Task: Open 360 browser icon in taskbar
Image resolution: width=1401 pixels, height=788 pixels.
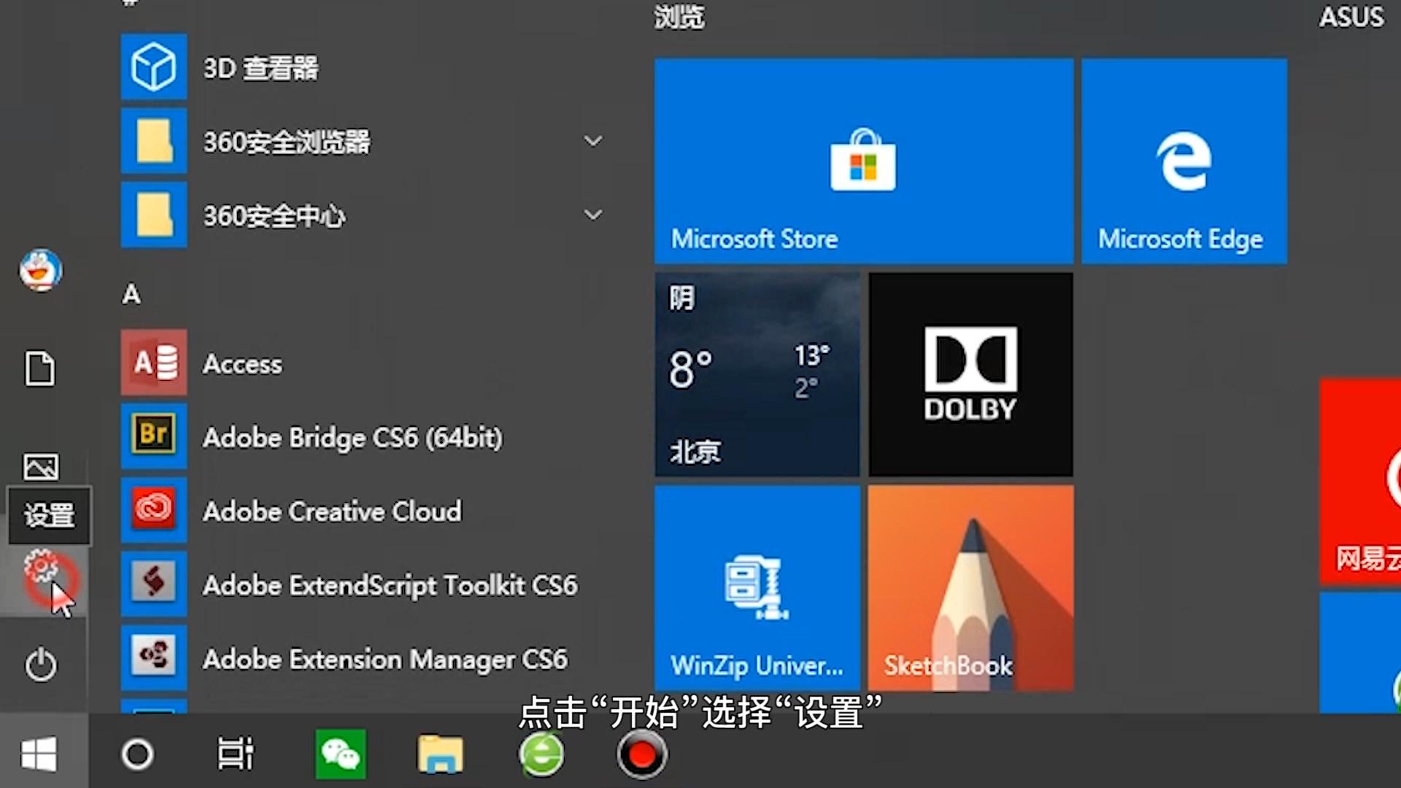Action: click(541, 754)
